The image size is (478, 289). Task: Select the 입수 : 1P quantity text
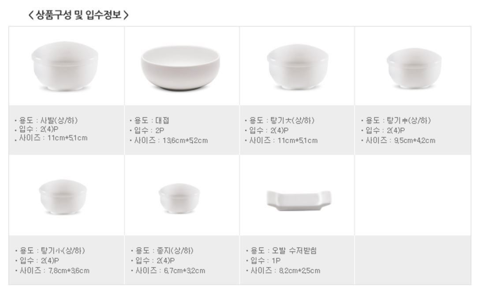[x=257, y=260]
